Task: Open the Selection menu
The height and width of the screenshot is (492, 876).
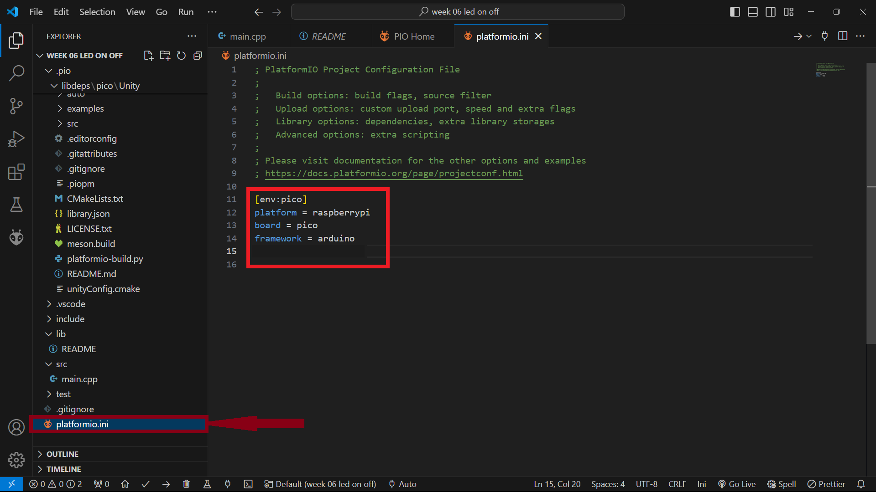Action: click(97, 12)
